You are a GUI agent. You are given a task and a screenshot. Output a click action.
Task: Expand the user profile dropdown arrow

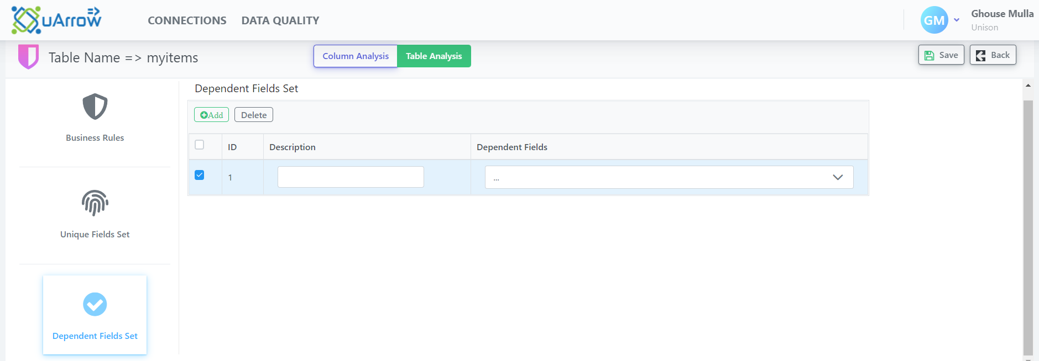(x=957, y=20)
